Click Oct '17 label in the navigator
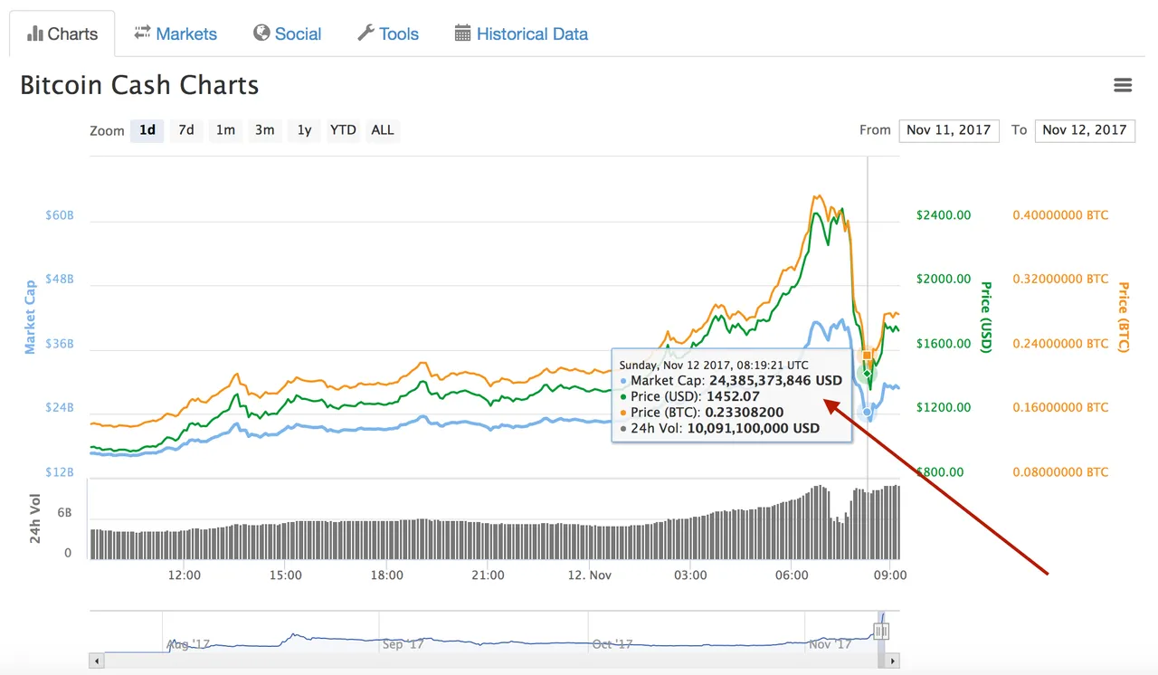The width and height of the screenshot is (1158, 675). click(612, 644)
